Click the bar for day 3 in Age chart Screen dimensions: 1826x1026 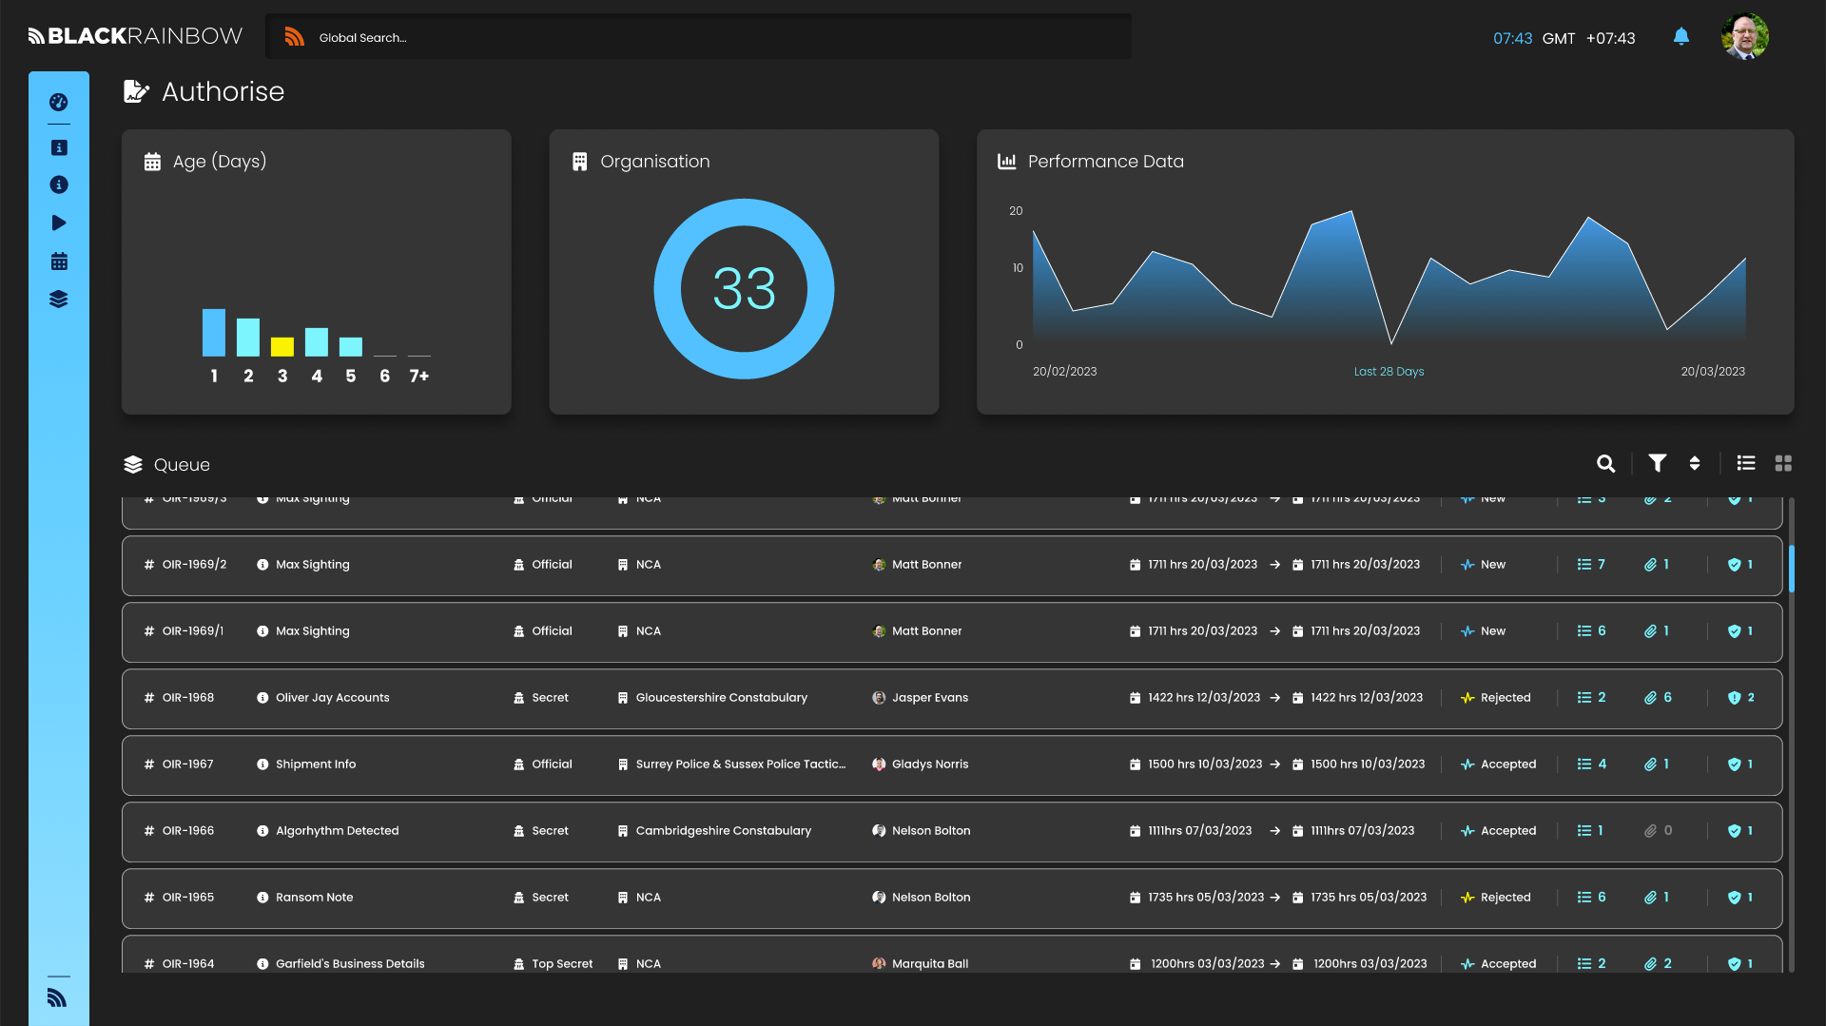(282, 348)
